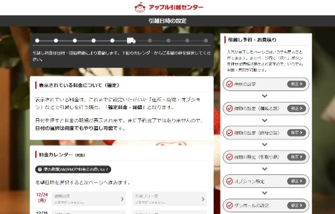Edit 荷物の設定（種類と数） via 修正
Image resolution: width=335 pixels, height=214 pixels.
[296, 108]
